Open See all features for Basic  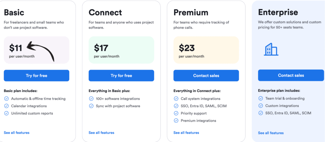click(17, 132)
